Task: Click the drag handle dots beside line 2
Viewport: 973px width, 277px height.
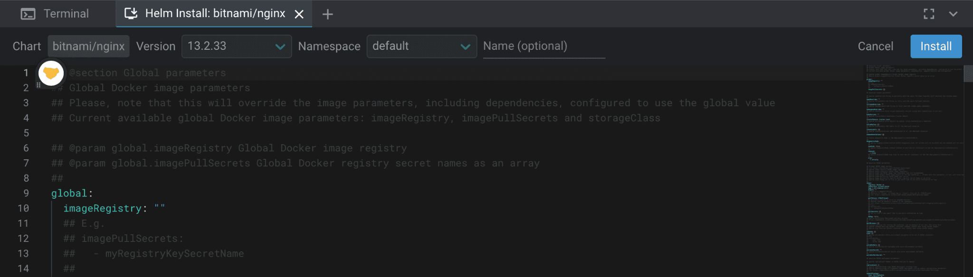Action: tap(38, 85)
